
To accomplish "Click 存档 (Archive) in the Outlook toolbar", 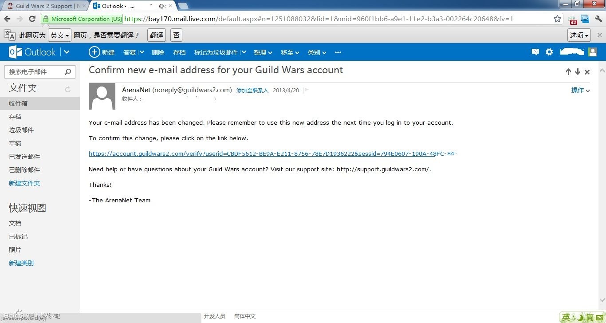I will (x=179, y=52).
